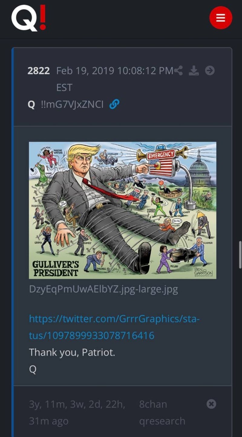242x437 pixels.
Task: Click the bold Q author name
Action: [x=31, y=104]
